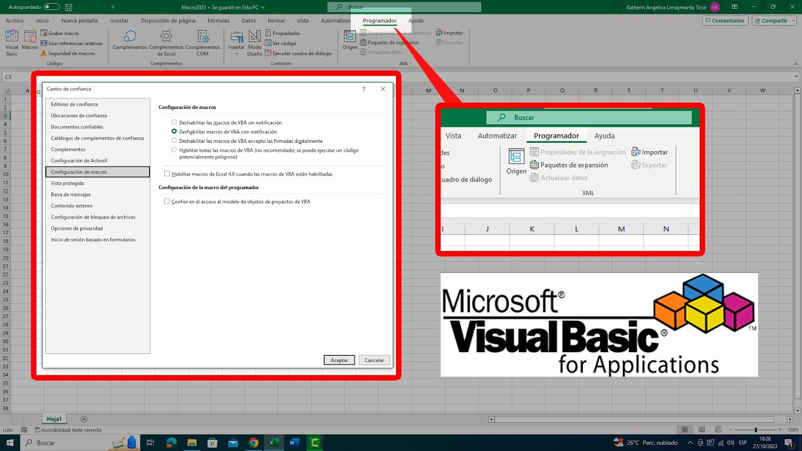Viewport: 802px width, 451px height.
Task: Select the Hoja1 sheet tab
Action: (54, 419)
